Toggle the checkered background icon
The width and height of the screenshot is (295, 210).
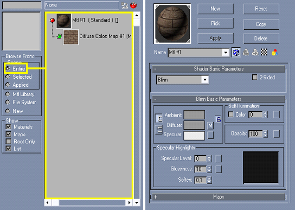(x=264, y=52)
